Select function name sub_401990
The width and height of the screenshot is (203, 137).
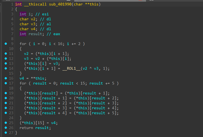point(60,4)
